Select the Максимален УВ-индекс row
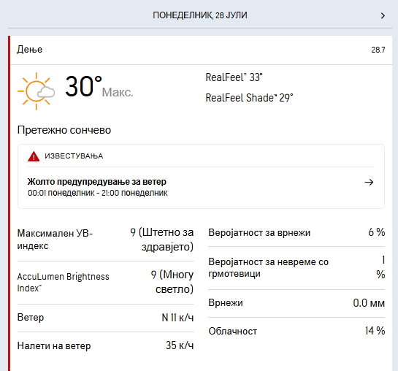Viewport: 398px width, 371px height. click(105, 240)
